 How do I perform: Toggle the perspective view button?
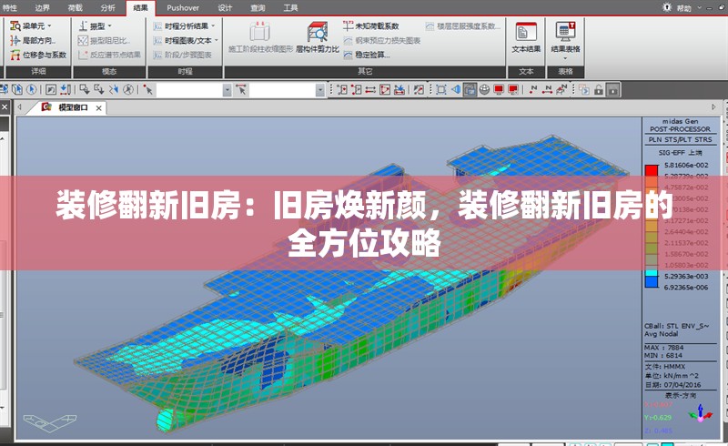470,89
